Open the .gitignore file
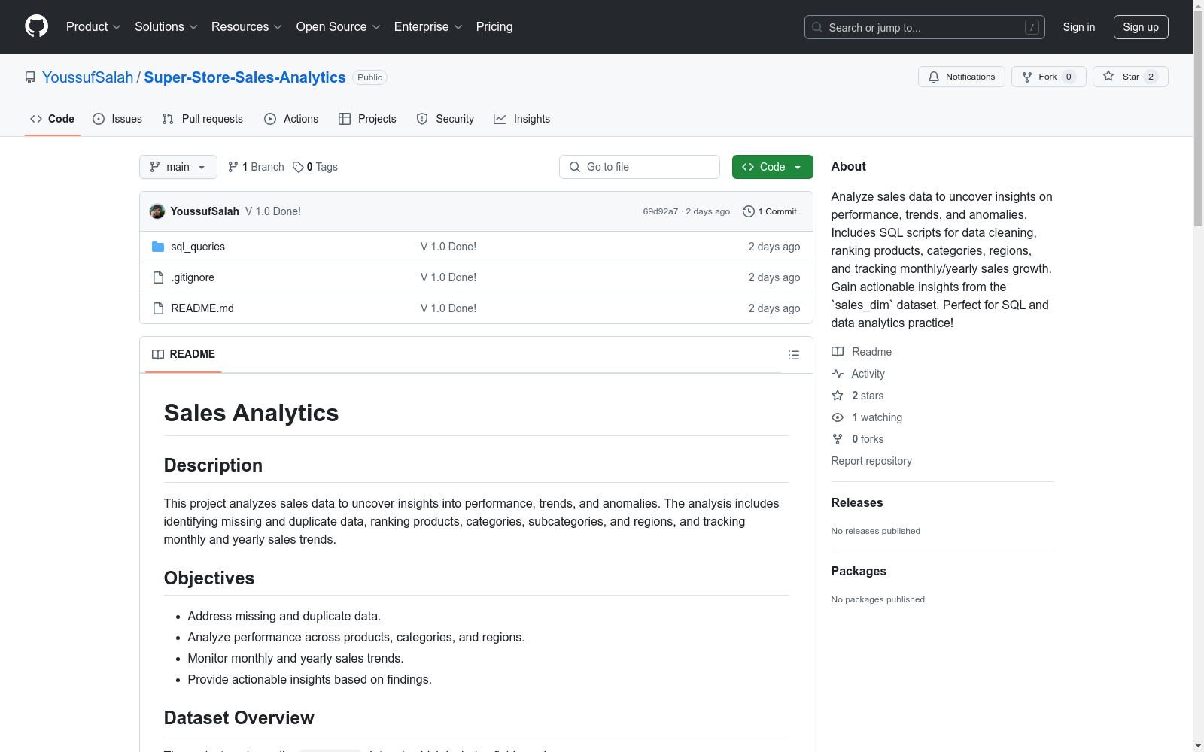The height and width of the screenshot is (752, 1204). tap(193, 277)
